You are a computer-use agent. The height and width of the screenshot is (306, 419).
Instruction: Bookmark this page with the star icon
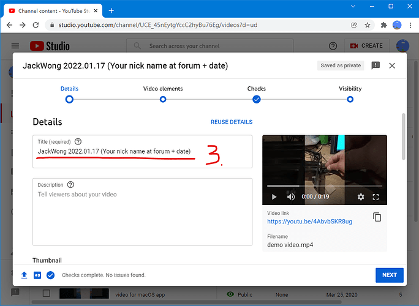[x=368, y=25]
